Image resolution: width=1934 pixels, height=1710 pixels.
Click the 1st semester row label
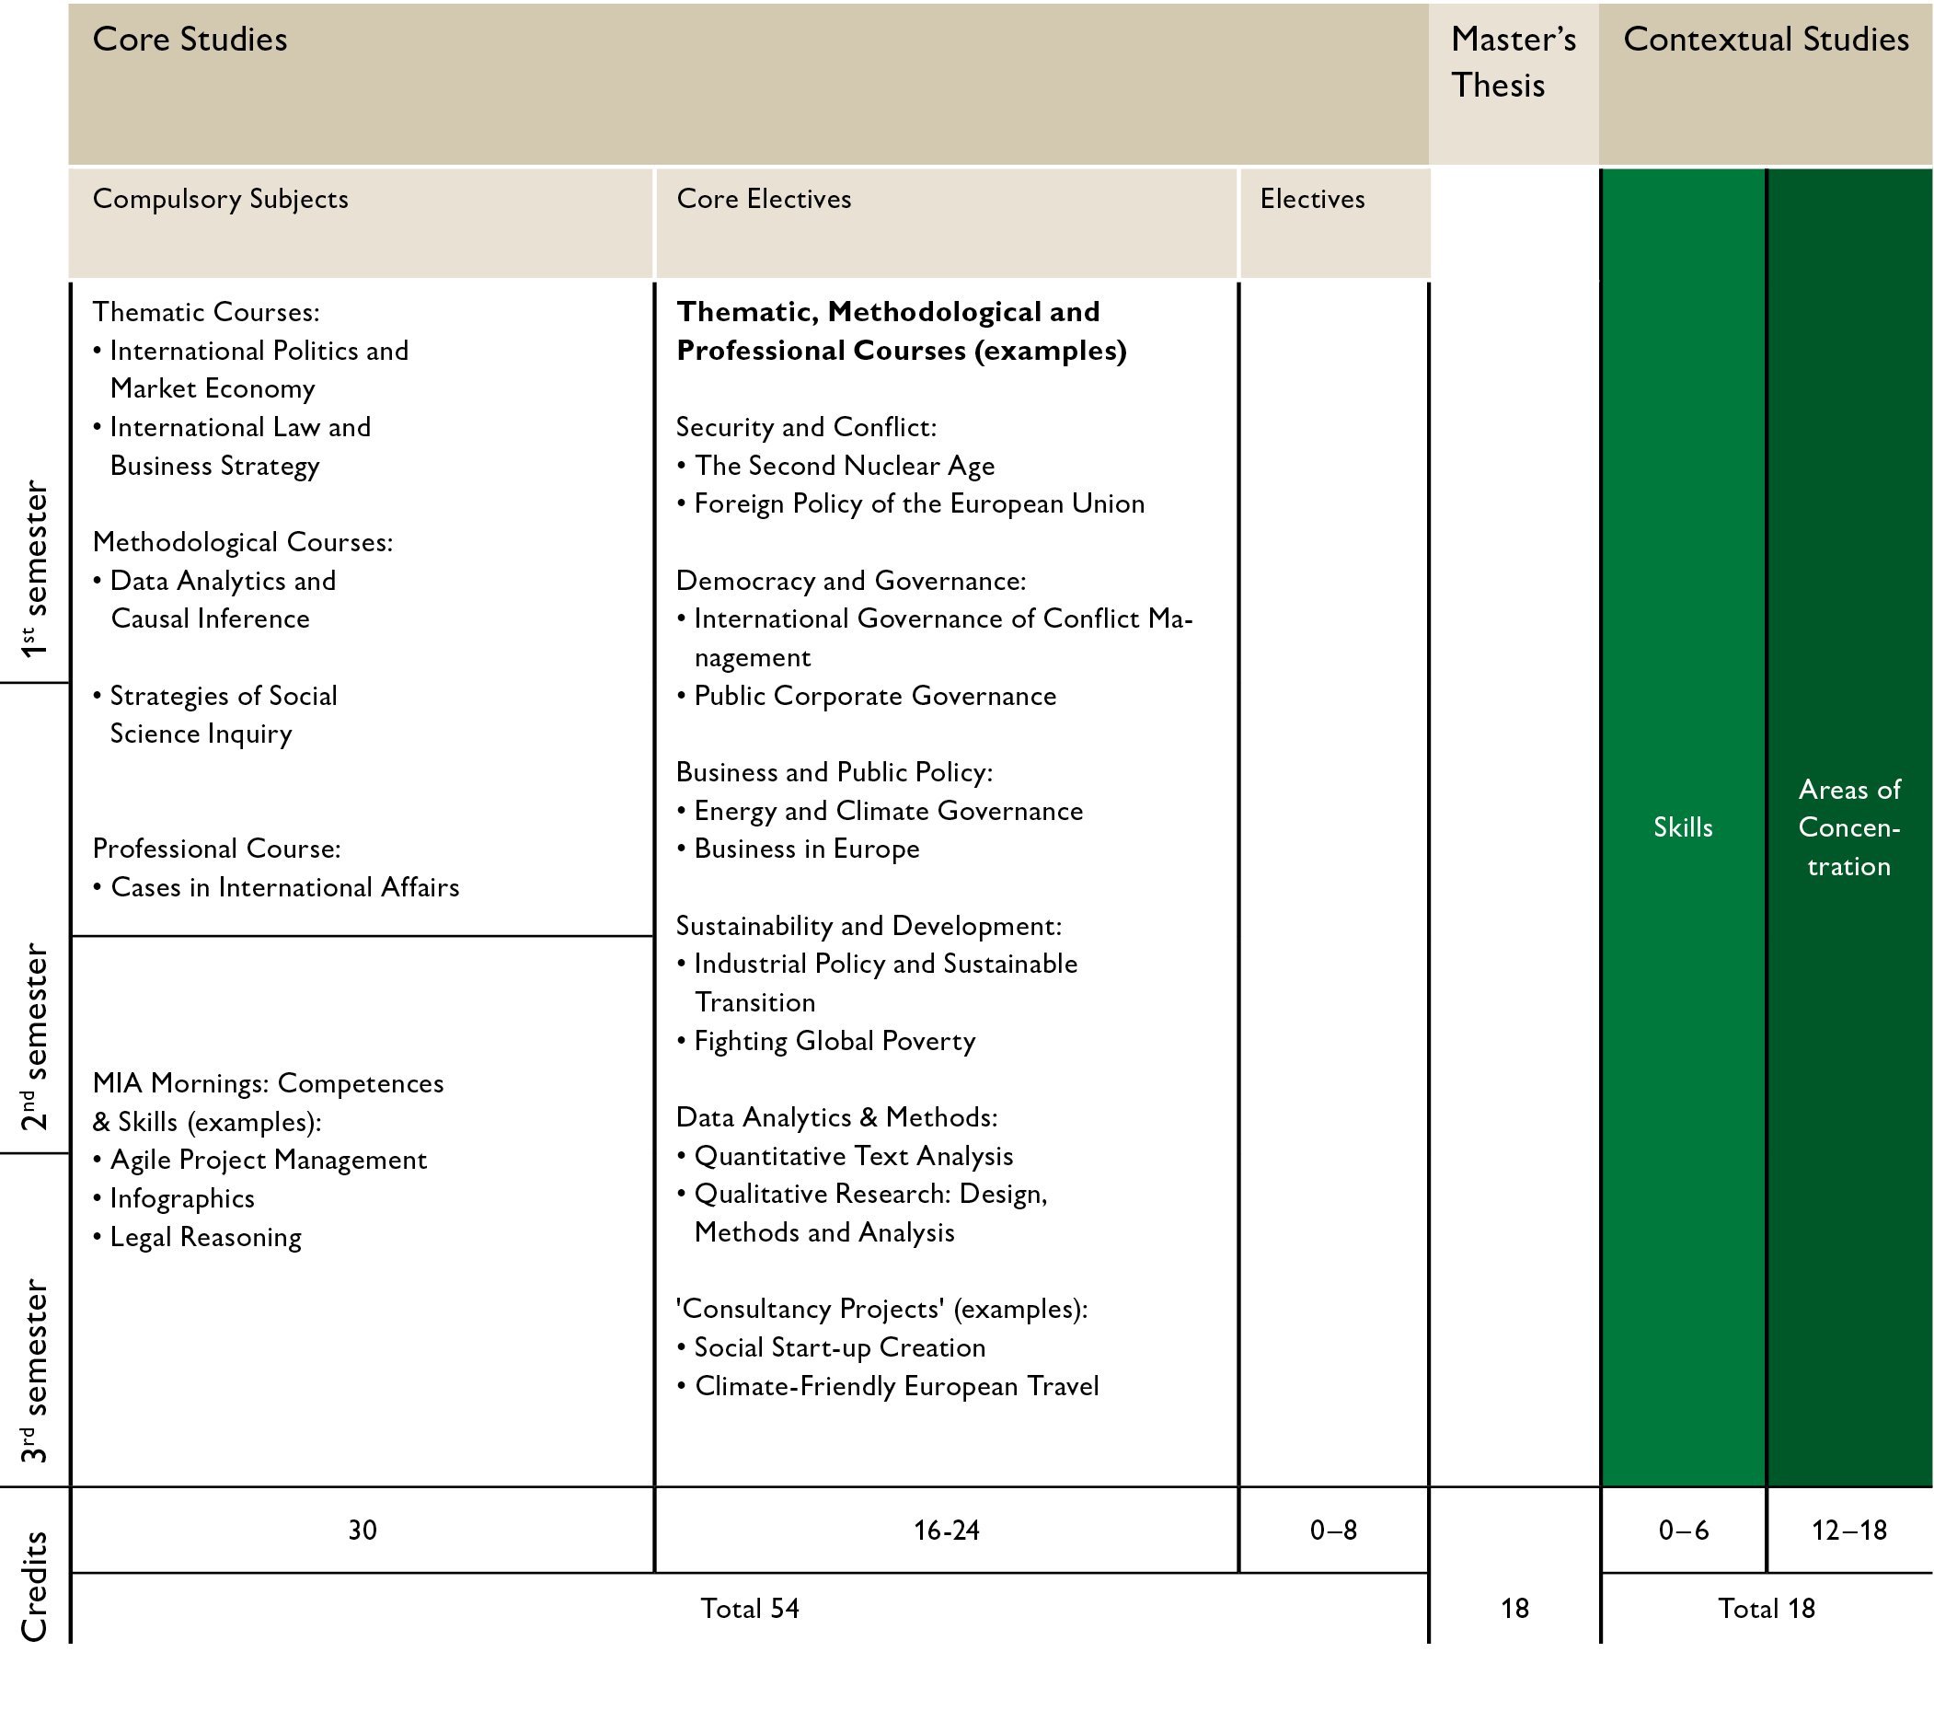click(x=34, y=568)
